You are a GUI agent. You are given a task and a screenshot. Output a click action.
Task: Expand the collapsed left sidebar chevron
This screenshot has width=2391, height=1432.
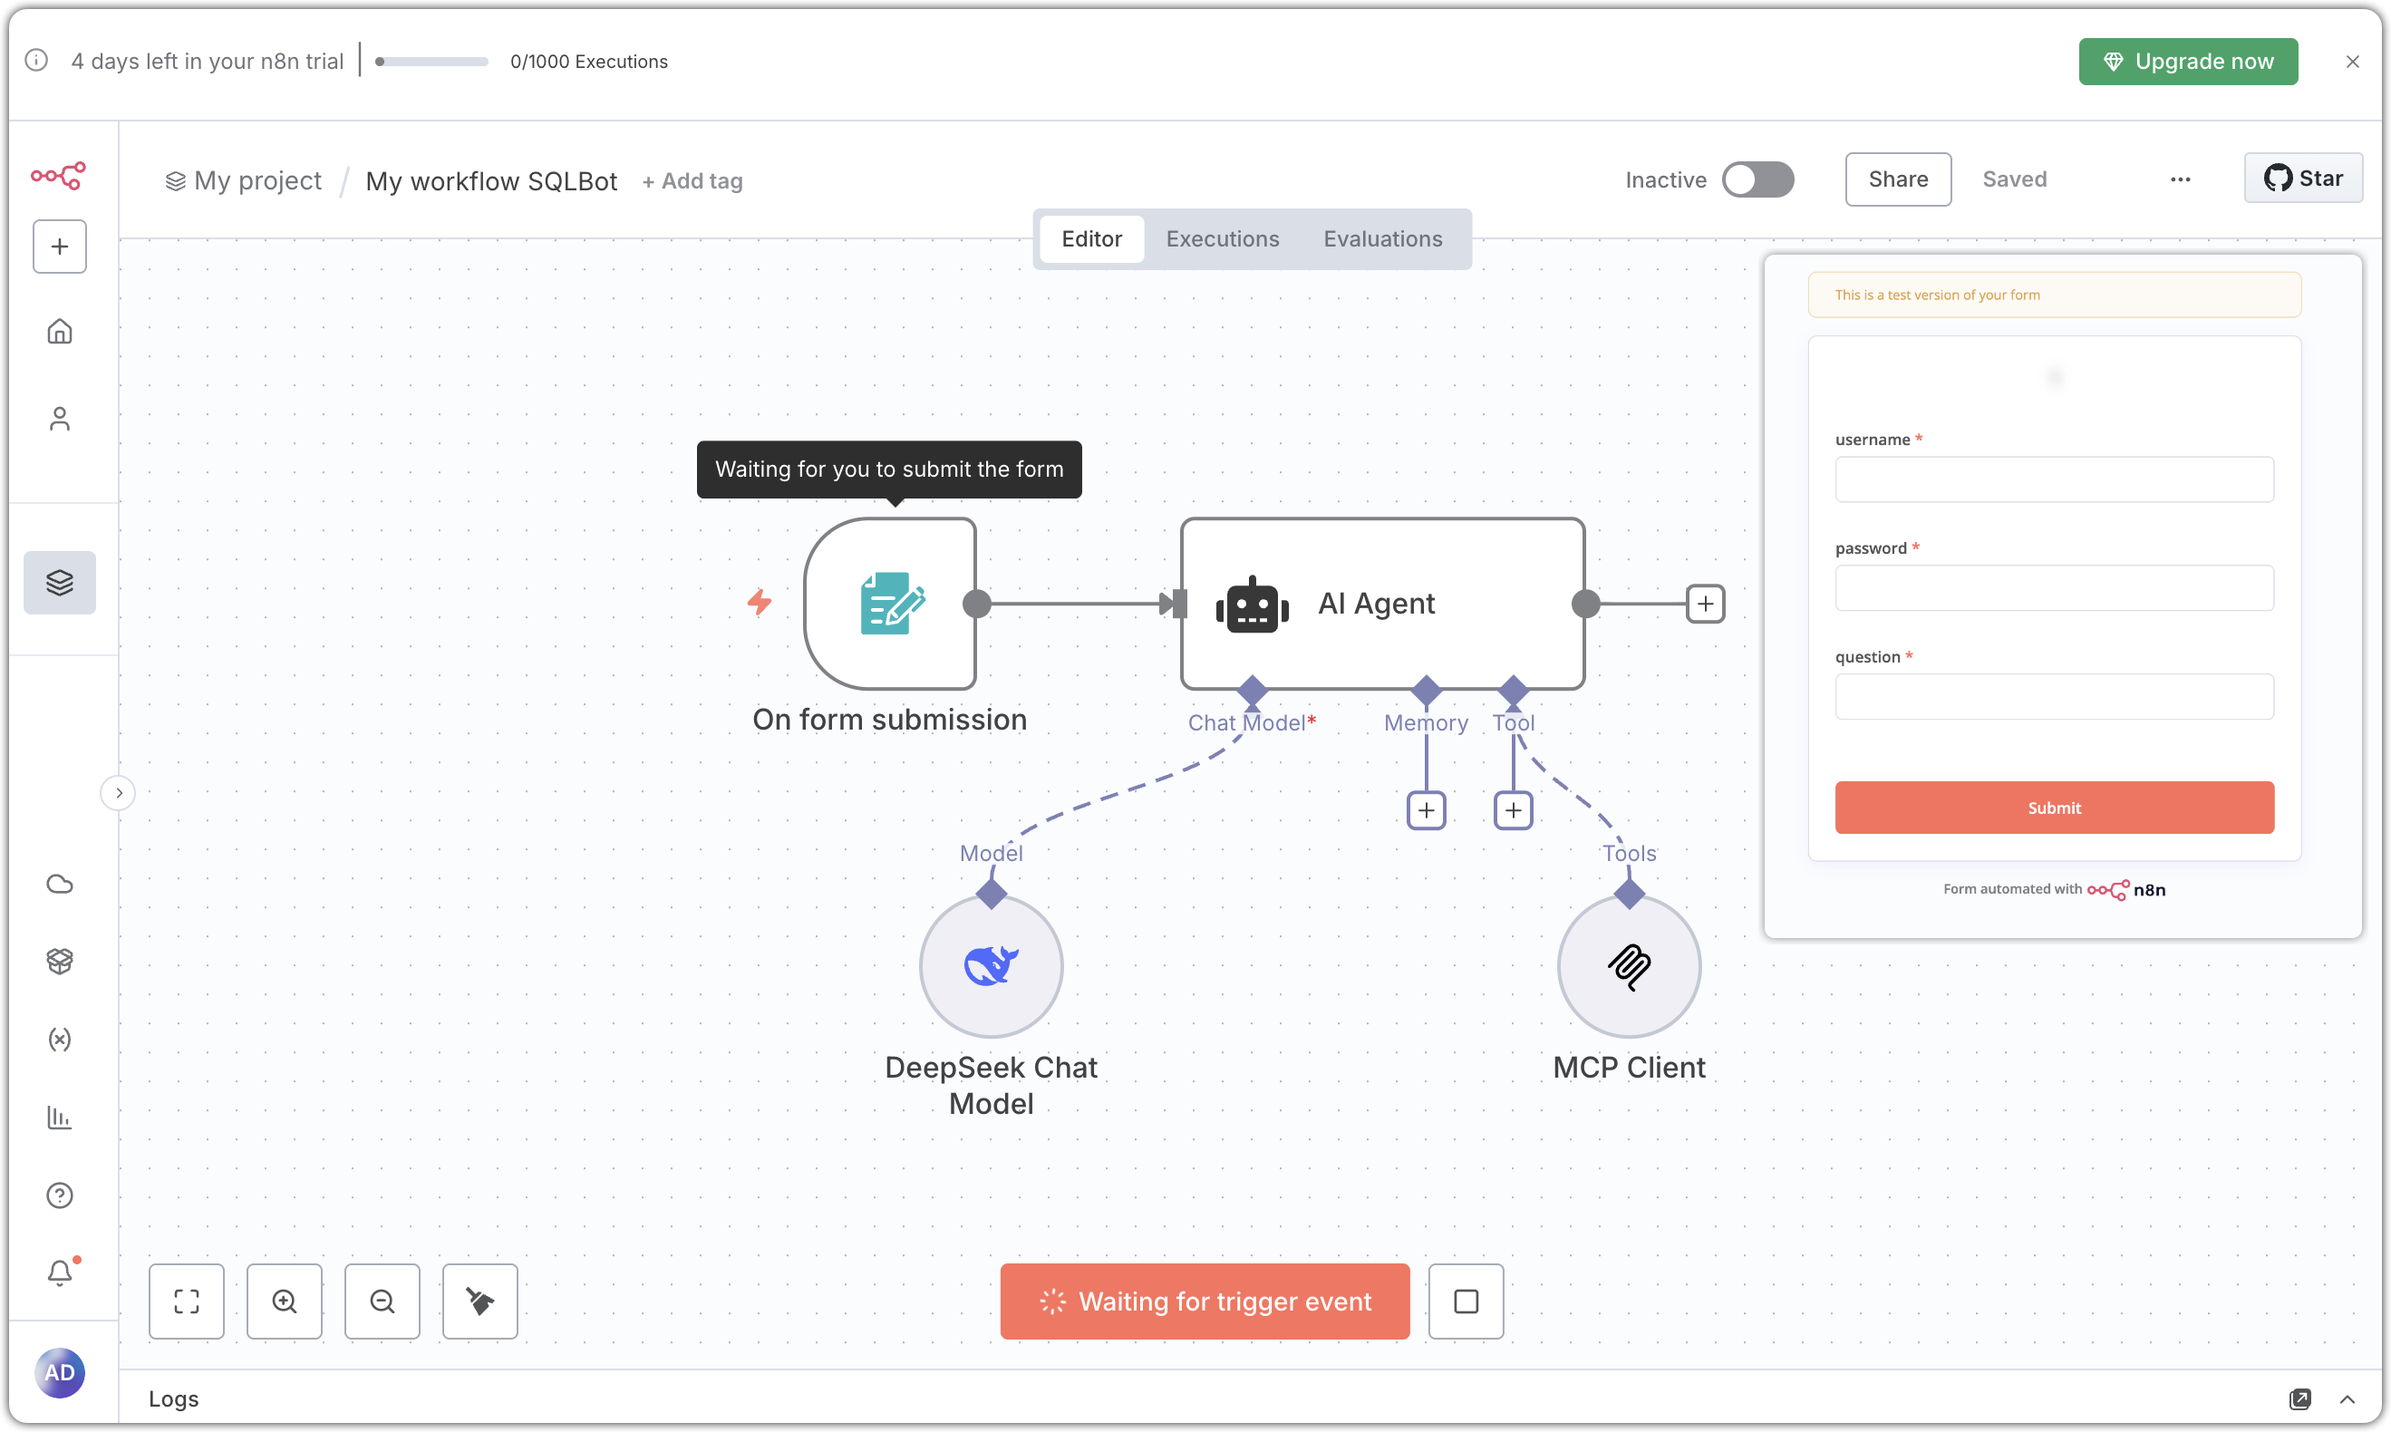pyautogui.click(x=118, y=791)
